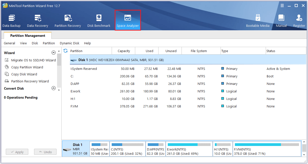Collapse the Convert Disk section
The image size is (308, 164).
tap(53, 88)
